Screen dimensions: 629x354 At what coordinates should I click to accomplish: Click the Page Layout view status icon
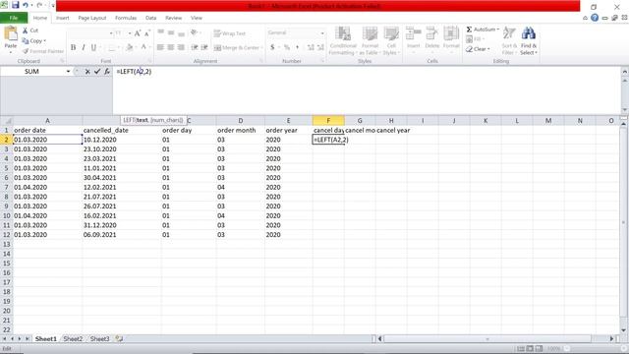[530, 349]
